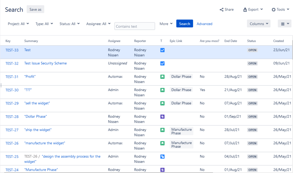This screenshot has height=173, width=293.
Task: Click the blue Search button
Action: coord(185,24)
